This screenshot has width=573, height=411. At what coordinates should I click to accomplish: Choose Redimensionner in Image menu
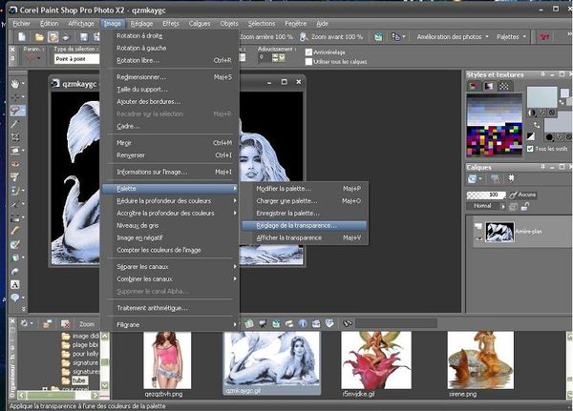click(x=171, y=77)
